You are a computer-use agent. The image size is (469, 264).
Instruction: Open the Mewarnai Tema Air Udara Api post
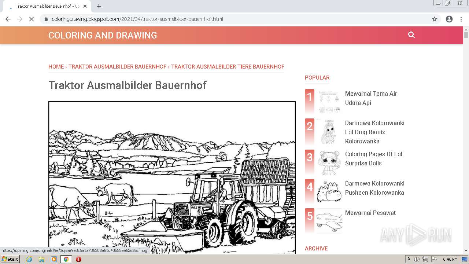371,98
